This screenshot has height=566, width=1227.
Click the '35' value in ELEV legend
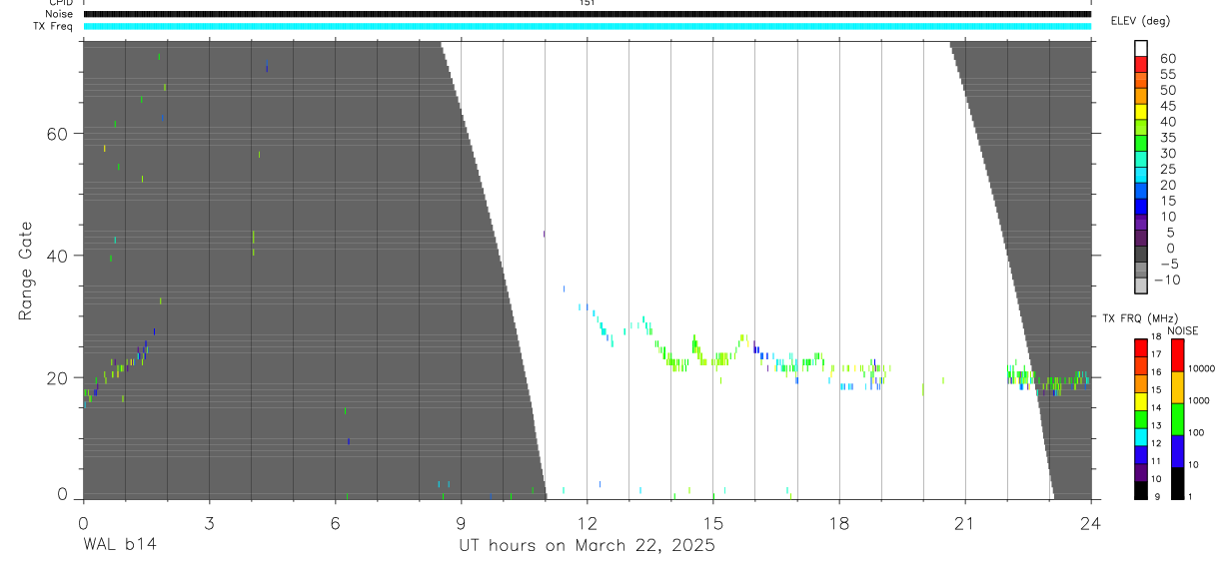pyautogui.click(x=1167, y=138)
